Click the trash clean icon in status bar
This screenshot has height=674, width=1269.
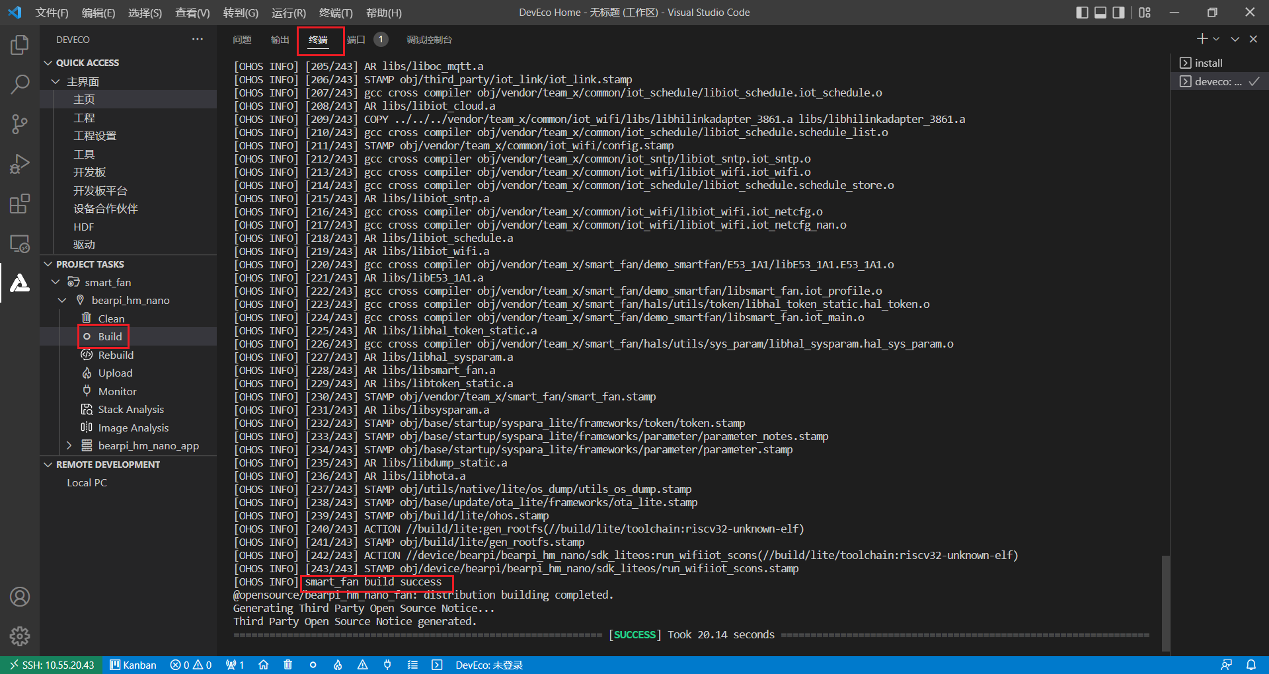point(288,665)
